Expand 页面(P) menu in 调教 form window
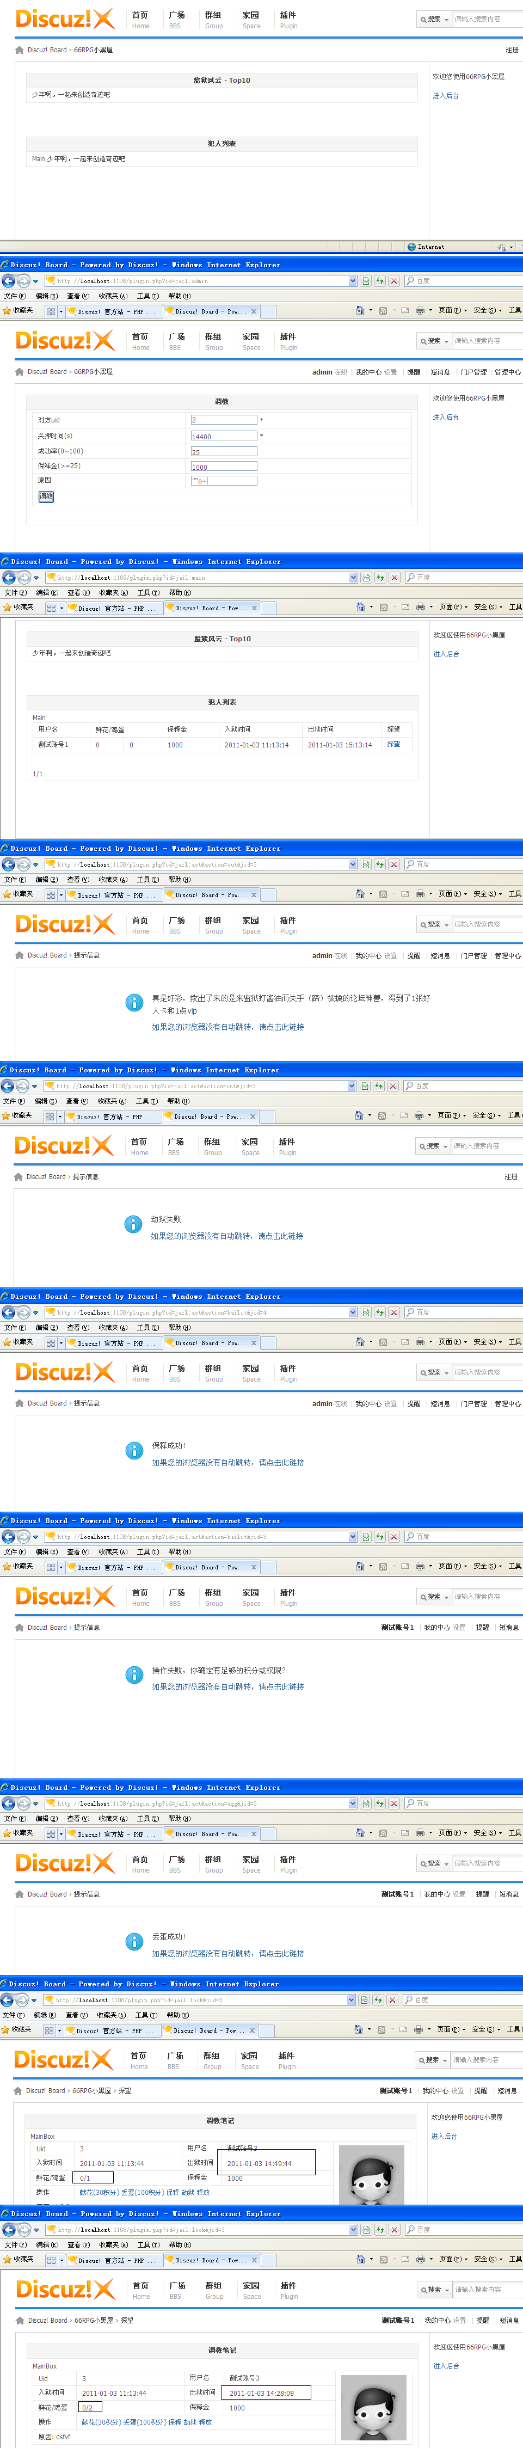The image size is (523, 2448). [452, 310]
